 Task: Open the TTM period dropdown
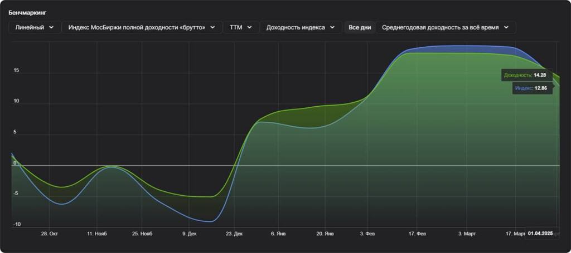[241, 27]
